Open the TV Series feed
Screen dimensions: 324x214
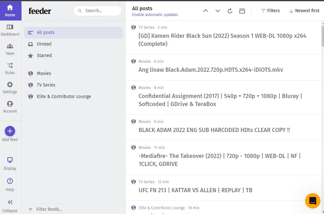pyautogui.click(x=73, y=85)
